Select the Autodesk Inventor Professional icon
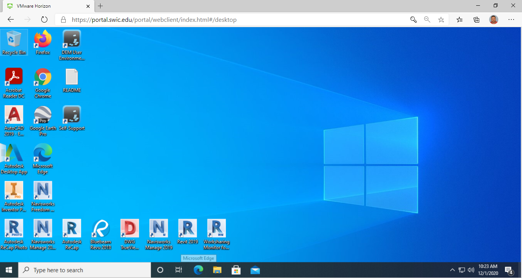 (x=14, y=191)
